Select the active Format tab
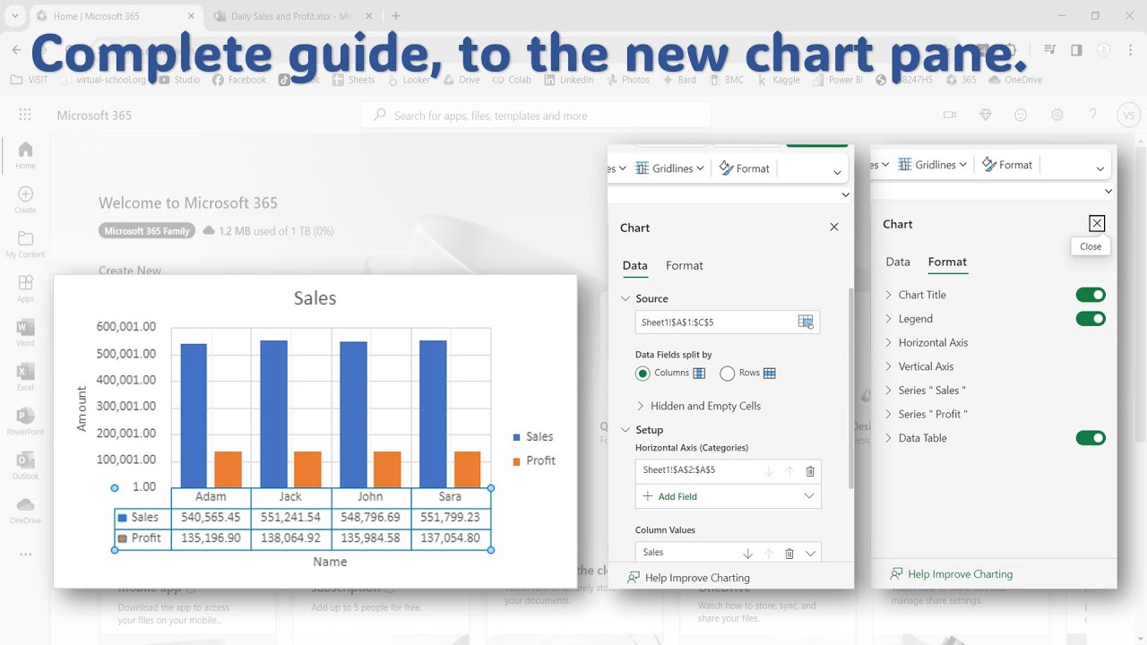1147x645 pixels. [947, 262]
